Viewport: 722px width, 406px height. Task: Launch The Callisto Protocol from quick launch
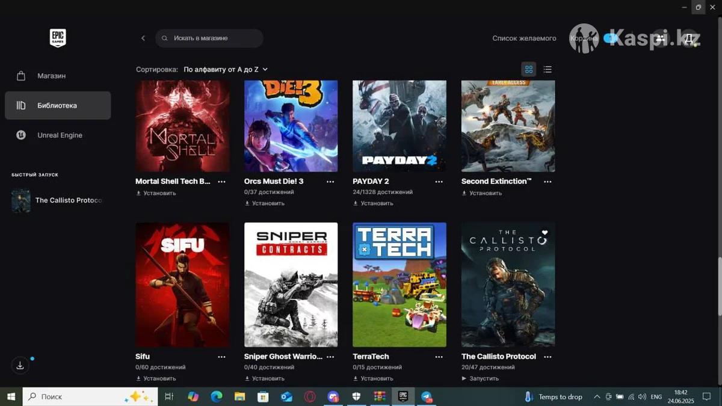(x=58, y=200)
